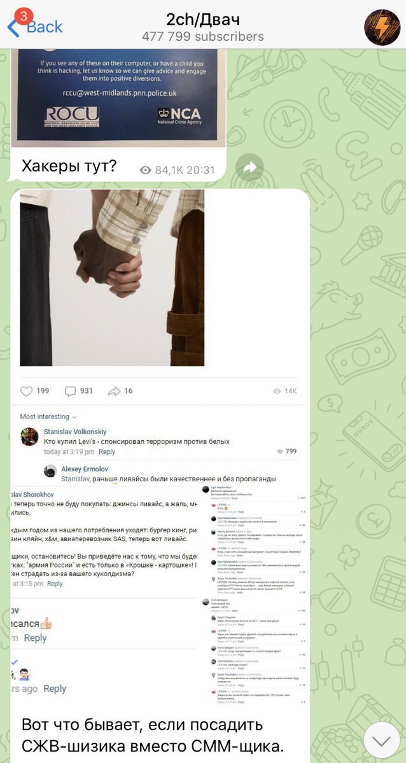This screenshot has height=763, width=406.
Task: Reply to the comment posted at 3:19 pm
Action: pos(107,452)
